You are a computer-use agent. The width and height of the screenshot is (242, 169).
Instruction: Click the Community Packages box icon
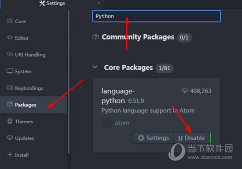click(95, 37)
